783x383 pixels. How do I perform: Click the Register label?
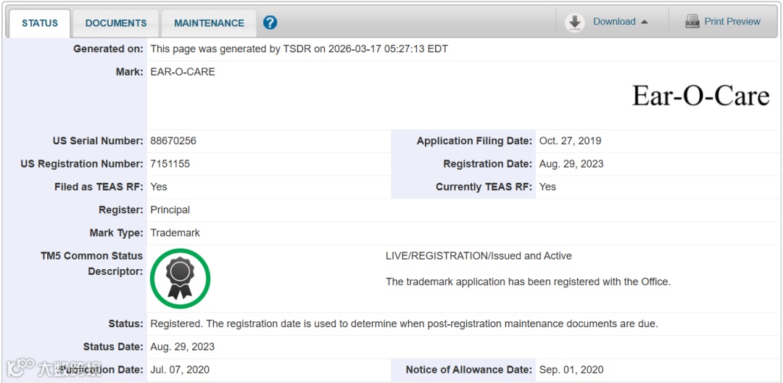[x=121, y=210]
